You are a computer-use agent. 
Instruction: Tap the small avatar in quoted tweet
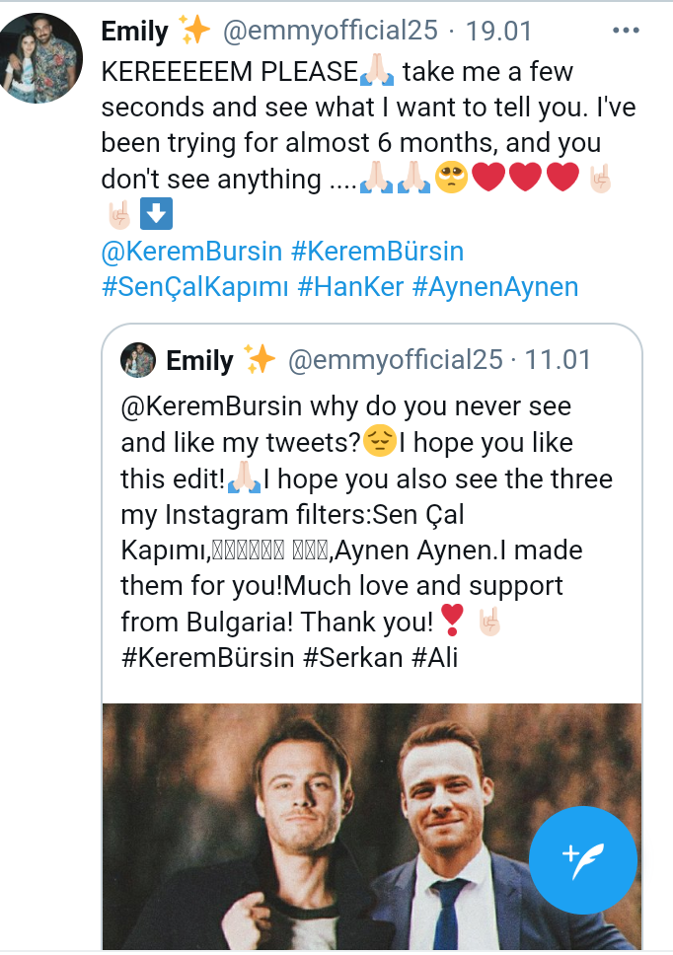pyautogui.click(x=138, y=361)
